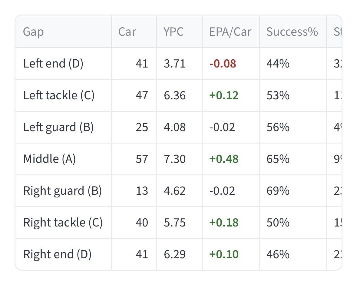Select the Left end (D) row label
Viewport: 357px width, 281px height.
53,64
